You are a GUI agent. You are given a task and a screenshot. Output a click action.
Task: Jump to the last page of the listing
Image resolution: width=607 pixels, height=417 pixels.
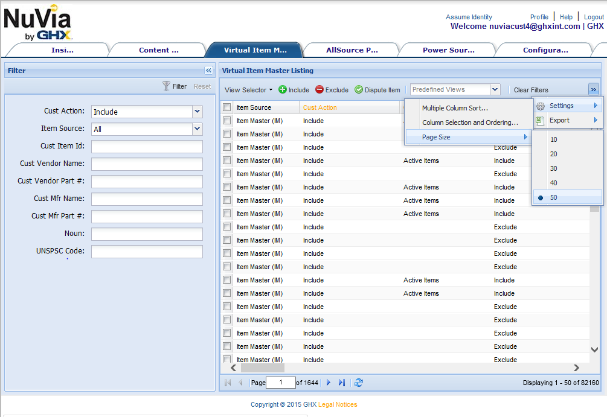coord(341,383)
